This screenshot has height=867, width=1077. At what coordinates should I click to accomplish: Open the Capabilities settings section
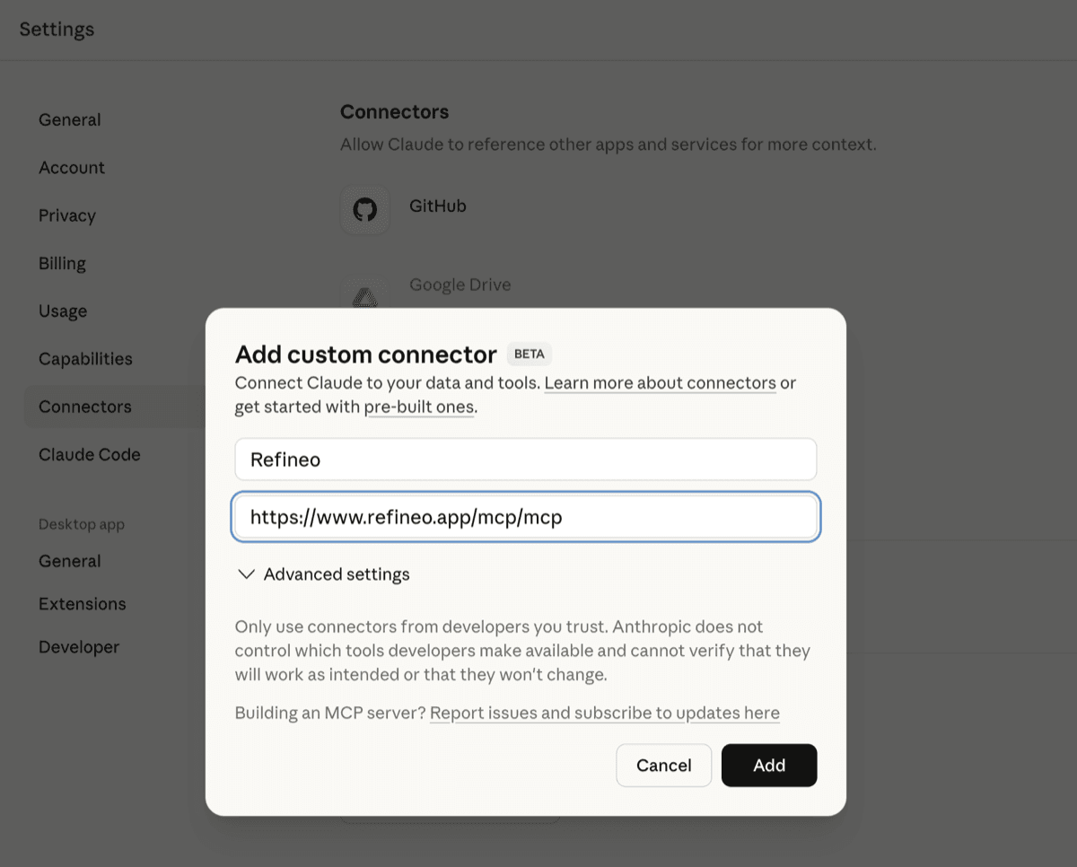click(x=85, y=358)
